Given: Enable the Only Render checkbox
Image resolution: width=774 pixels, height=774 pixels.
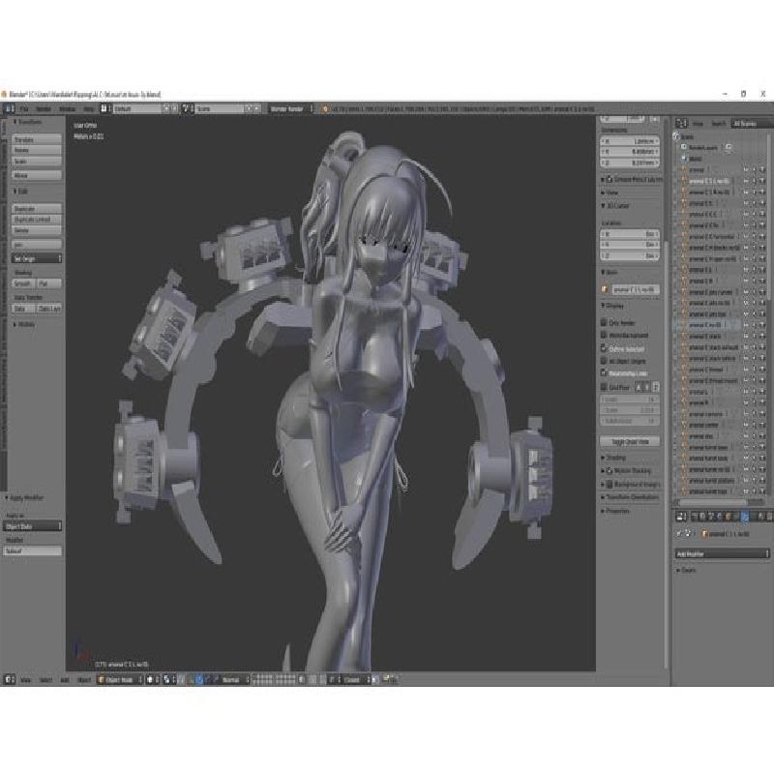Looking at the screenshot, I should tap(605, 321).
